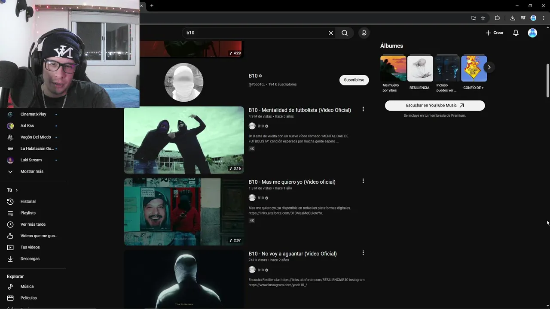Click the install/cast page icon in address bar

[474, 18]
